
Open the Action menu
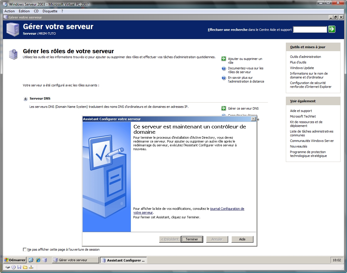click(x=9, y=11)
